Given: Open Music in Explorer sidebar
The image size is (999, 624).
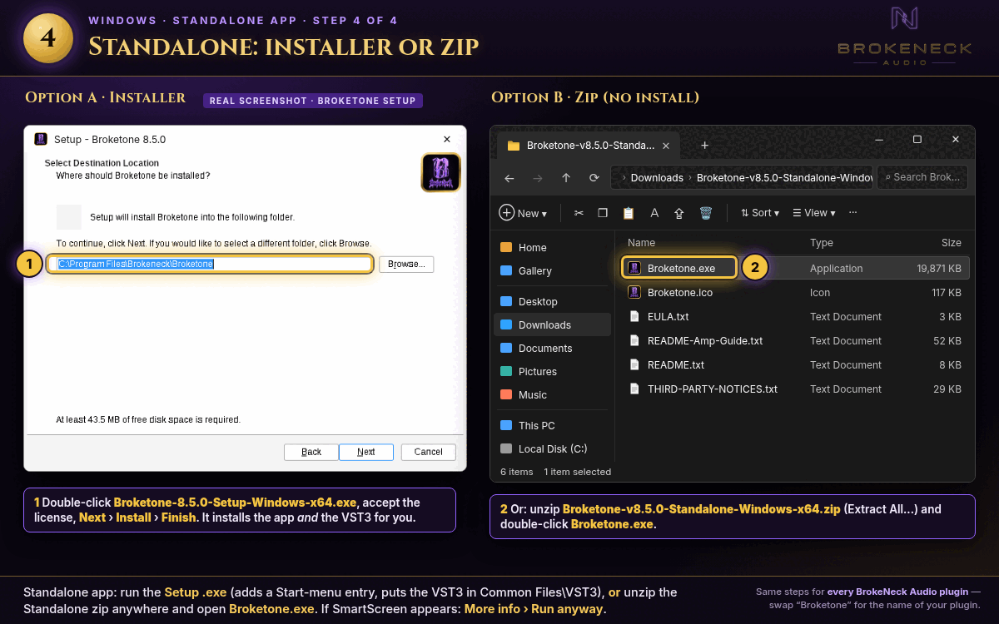Looking at the screenshot, I should coord(552,394).
